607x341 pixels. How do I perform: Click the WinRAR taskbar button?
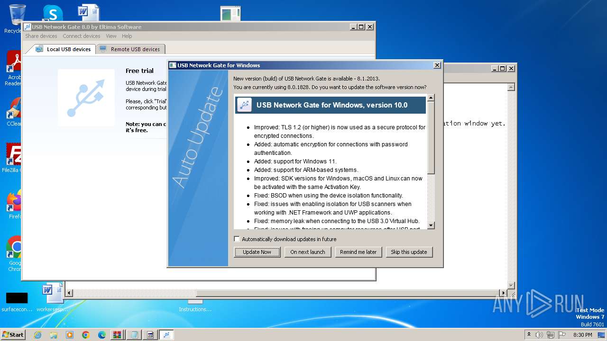coord(118,334)
